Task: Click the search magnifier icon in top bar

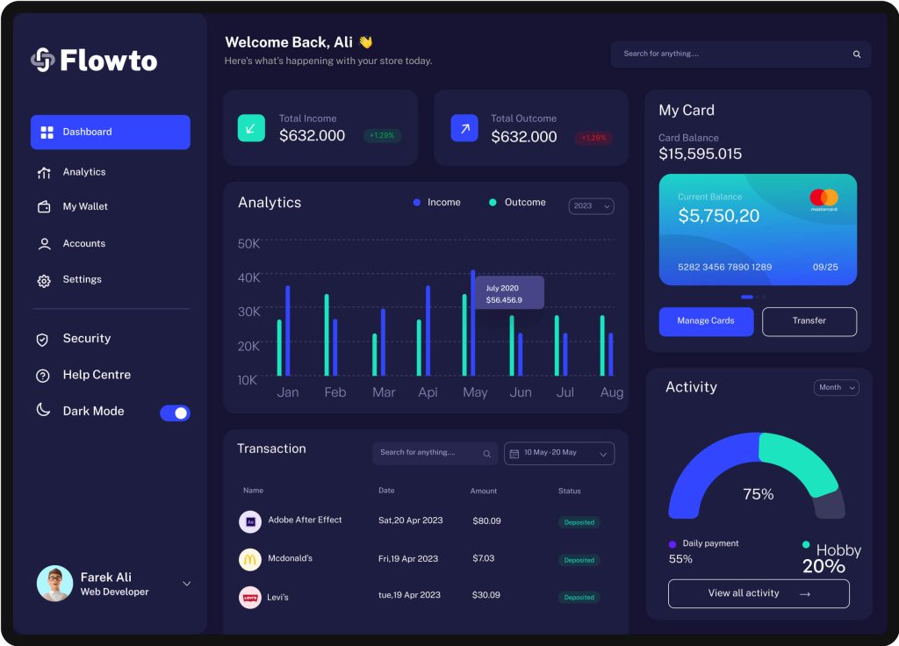Action: [x=857, y=54]
